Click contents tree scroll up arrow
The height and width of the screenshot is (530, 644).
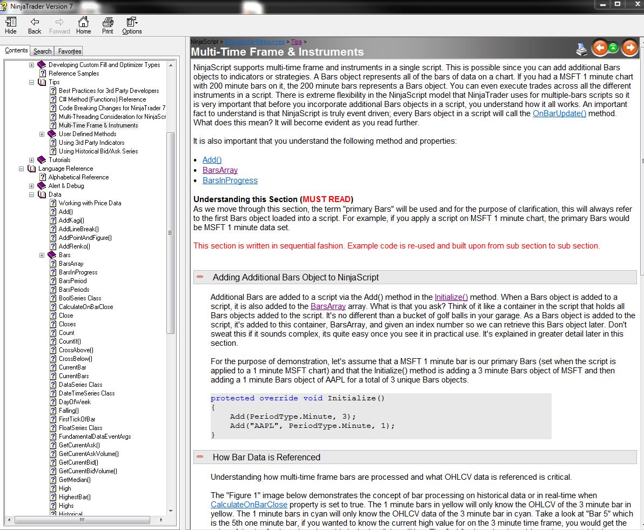click(x=170, y=65)
